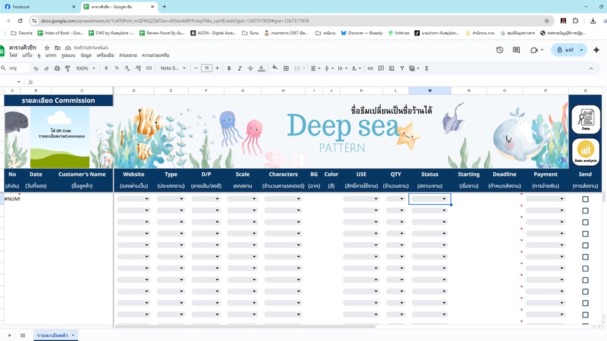Viewport: 607px width, 341px height.
Task: Click the print icon in toolbar
Action: click(x=58, y=68)
